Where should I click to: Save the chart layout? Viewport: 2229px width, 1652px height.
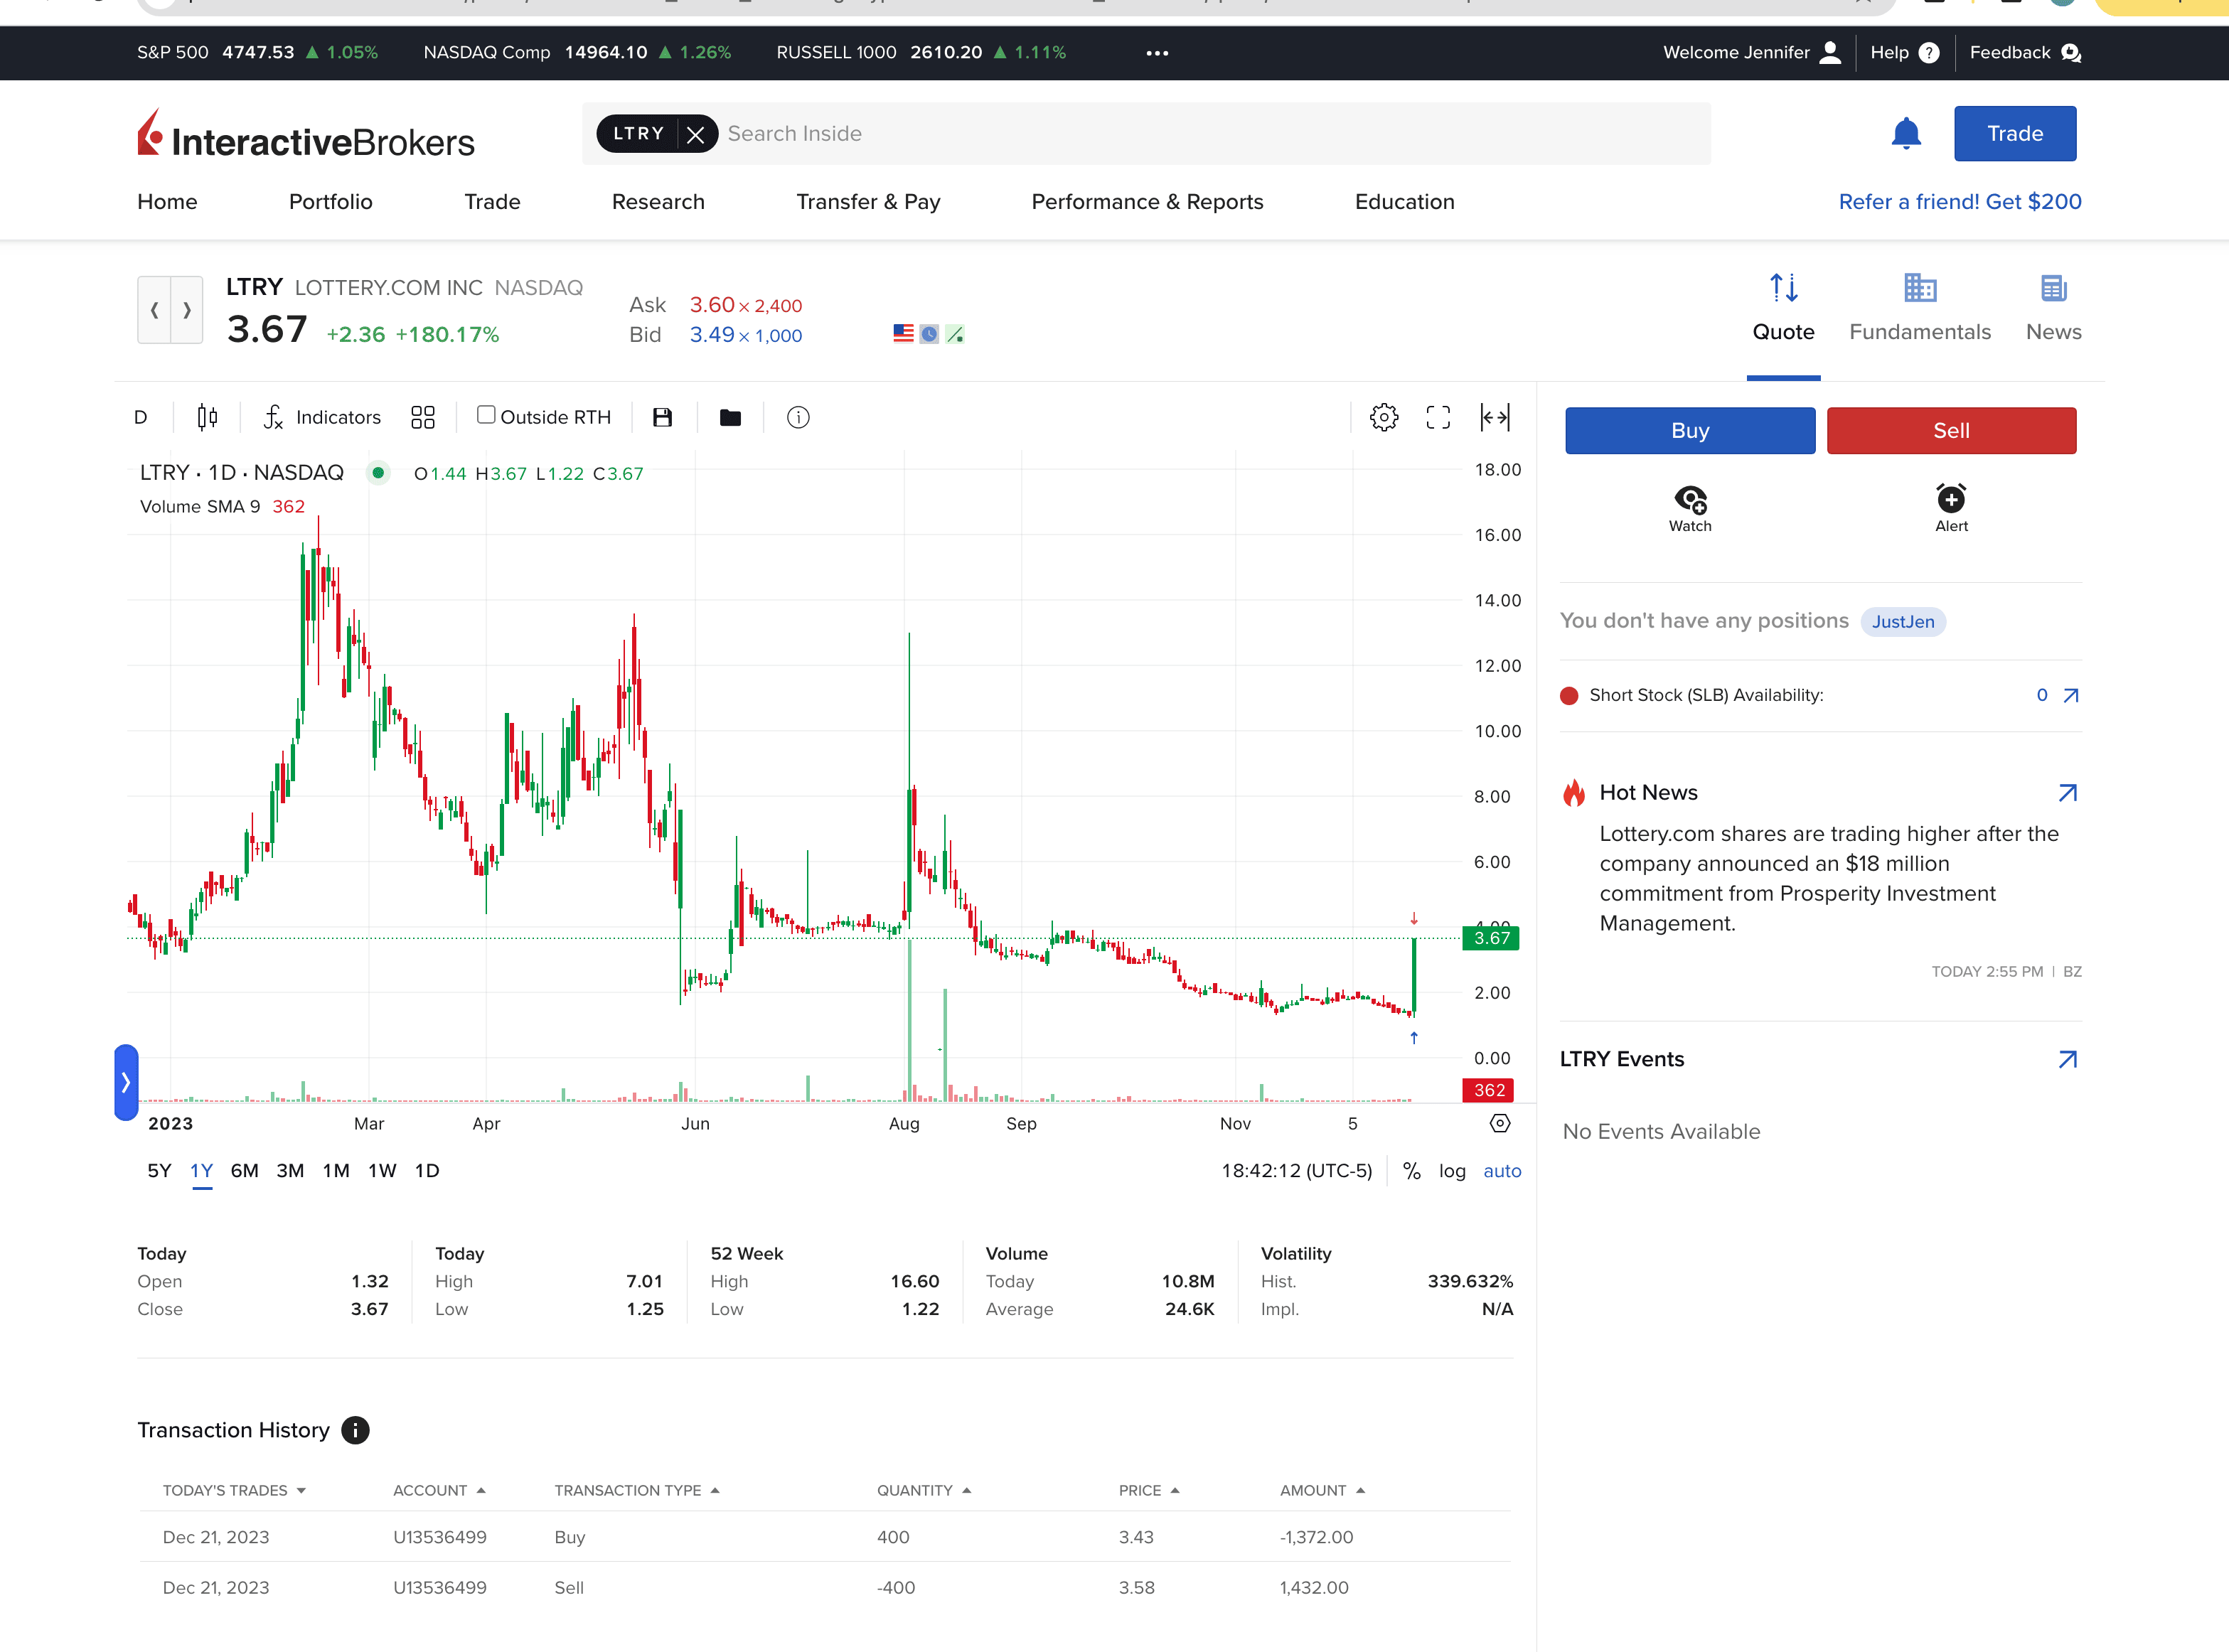pyautogui.click(x=662, y=417)
